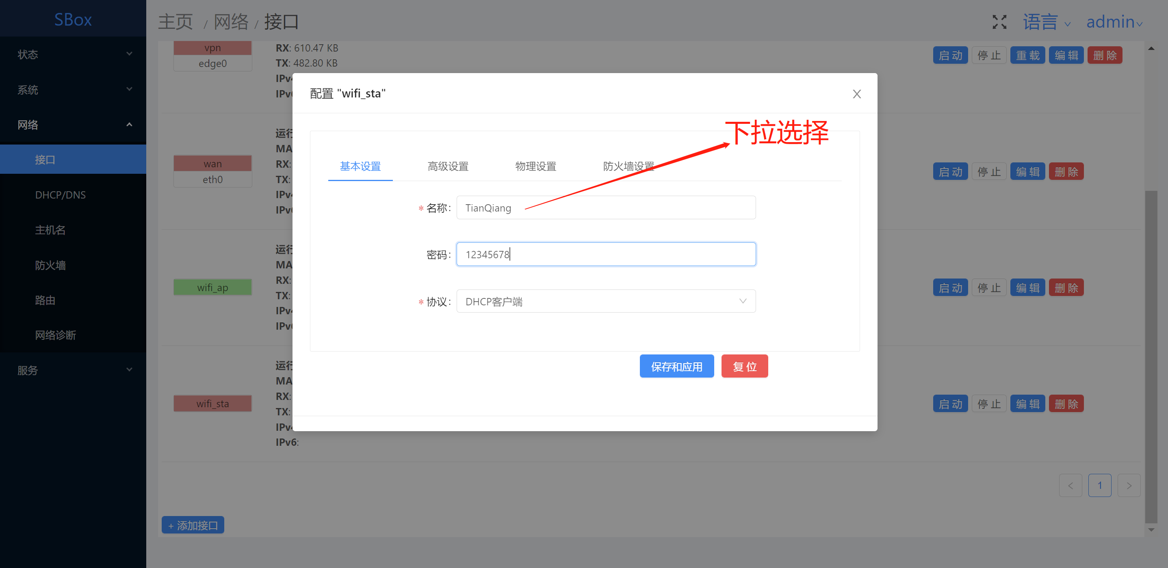Expand the 状态 sidebar section
Viewport: 1168px width, 568px height.
(73, 54)
